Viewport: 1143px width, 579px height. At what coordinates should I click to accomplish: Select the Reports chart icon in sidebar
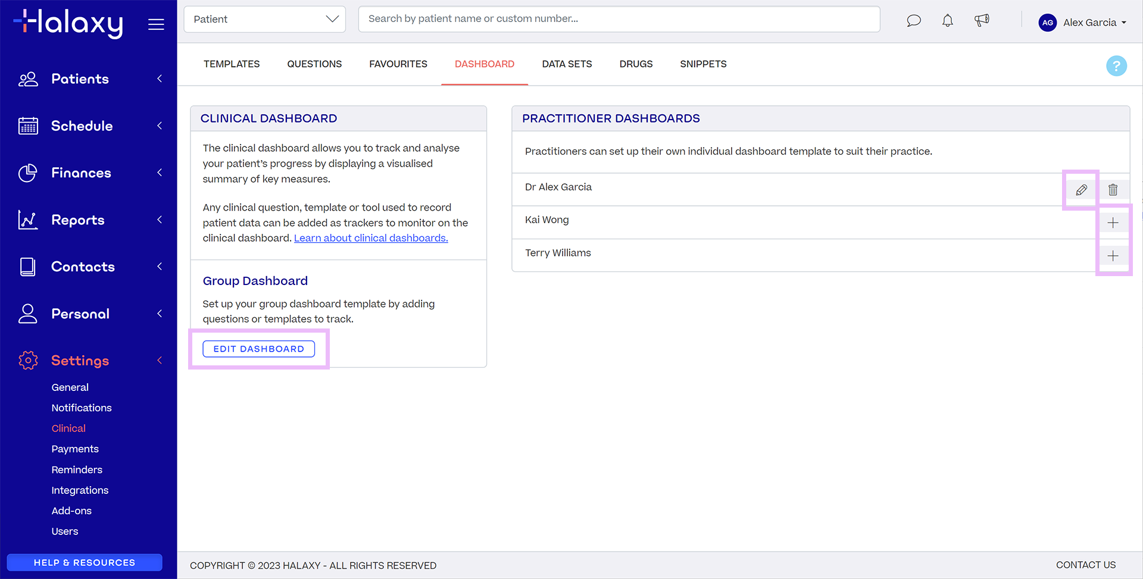pyautogui.click(x=27, y=220)
